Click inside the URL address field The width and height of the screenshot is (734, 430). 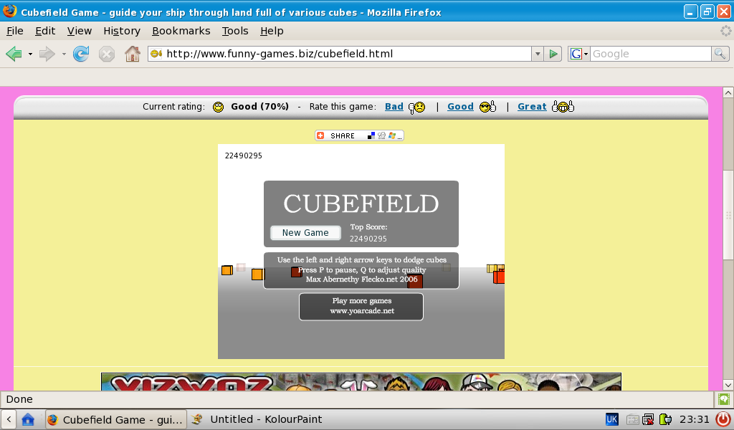pyautogui.click(x=323, y=53)
